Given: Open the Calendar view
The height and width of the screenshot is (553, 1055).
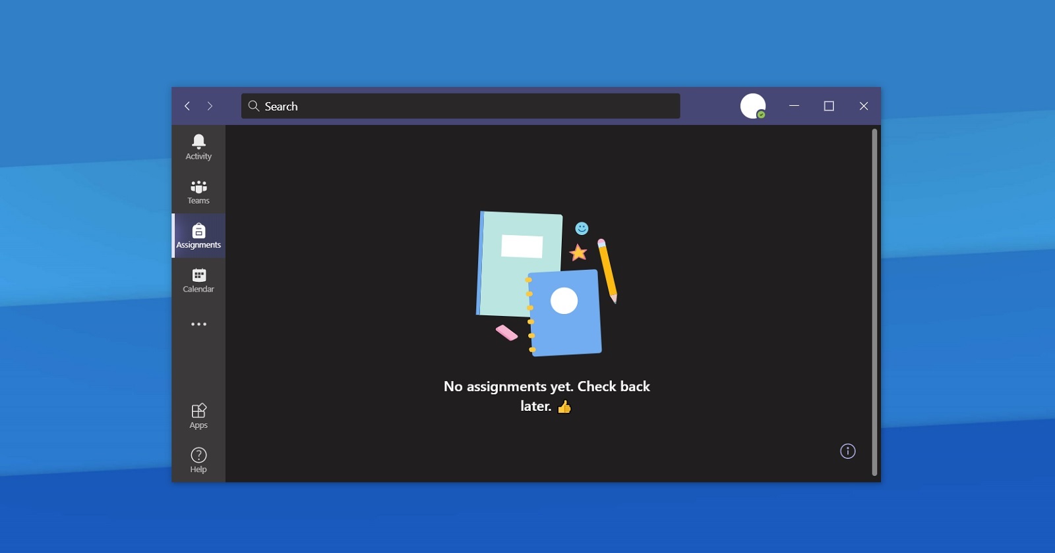Looking at the screenshot, I should click(198, 280).
